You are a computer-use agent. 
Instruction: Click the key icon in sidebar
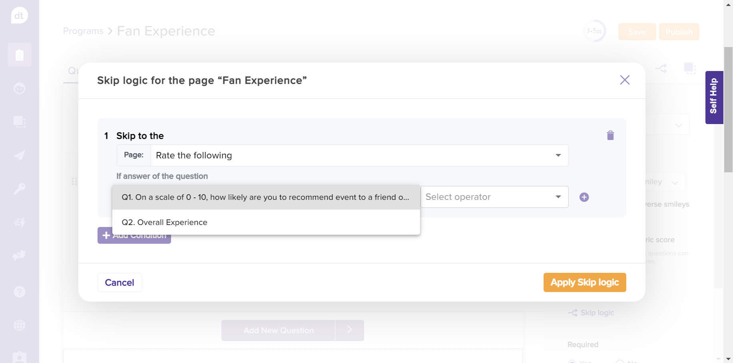tap(19, 189)
